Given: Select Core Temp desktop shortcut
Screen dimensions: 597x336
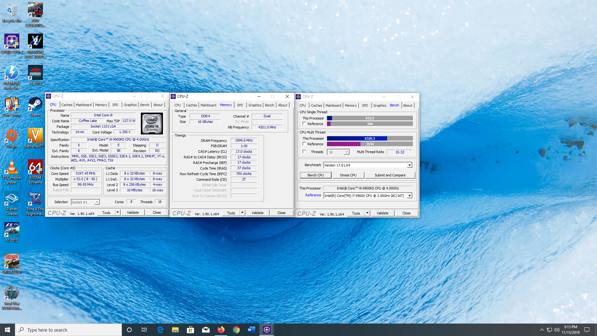Looking at the screenshot, I should coord(12,107).
